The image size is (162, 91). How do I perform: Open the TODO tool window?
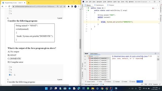point(99,82)
